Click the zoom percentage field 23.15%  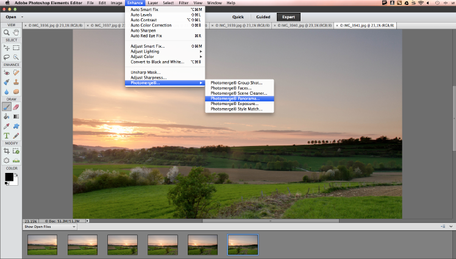(30, 221)
